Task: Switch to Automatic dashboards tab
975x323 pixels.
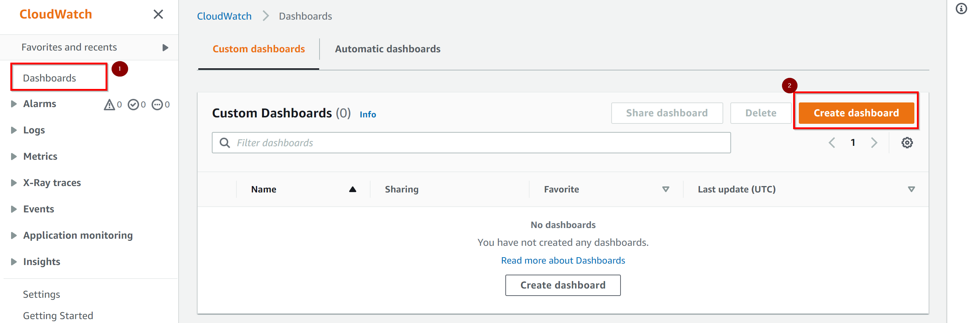Action: point(388,49)
